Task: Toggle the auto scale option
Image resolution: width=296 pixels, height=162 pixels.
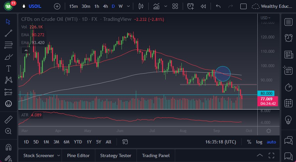Action: point(271,142)
